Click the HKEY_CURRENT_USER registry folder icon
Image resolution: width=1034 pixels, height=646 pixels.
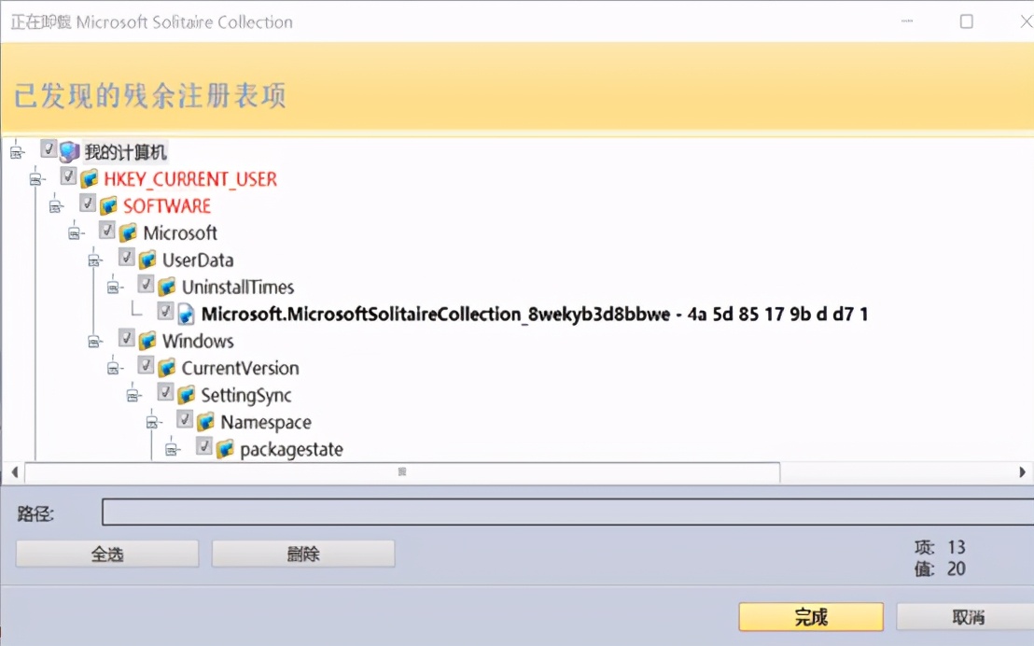[x=89, y=179]
